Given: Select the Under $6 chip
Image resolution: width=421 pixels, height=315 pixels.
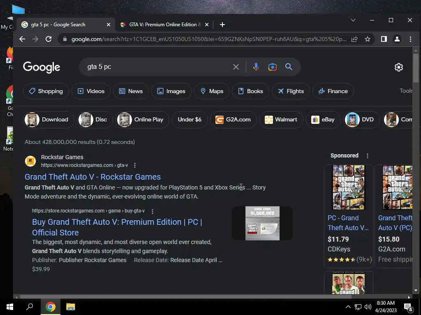Looking at the screenshot, I should 190,119.
